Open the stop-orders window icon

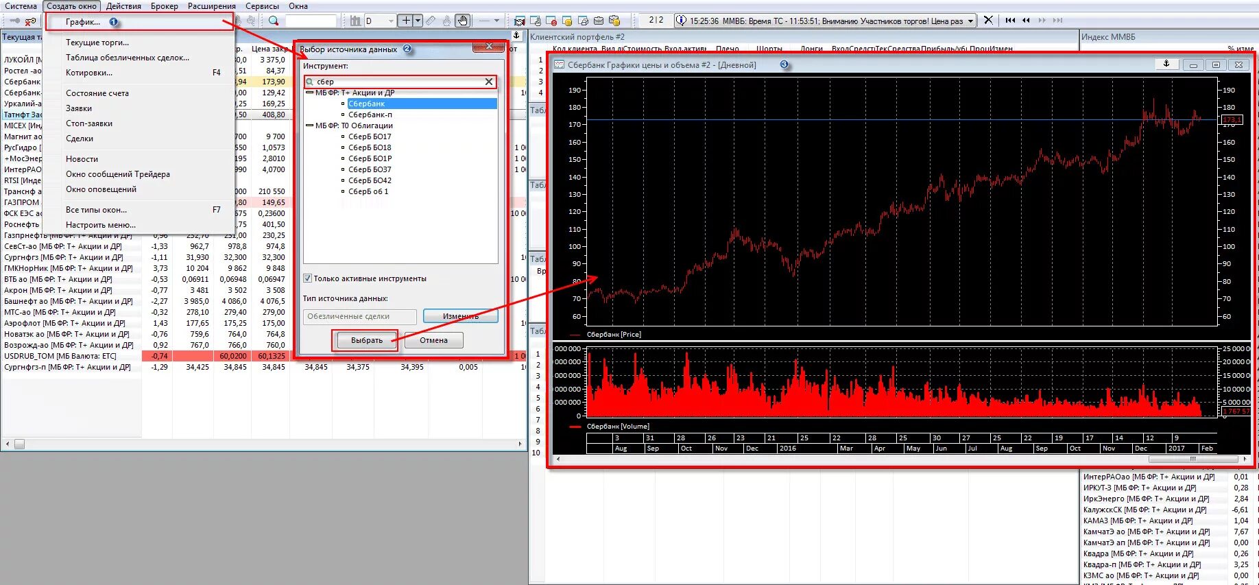tap(551, 21)
